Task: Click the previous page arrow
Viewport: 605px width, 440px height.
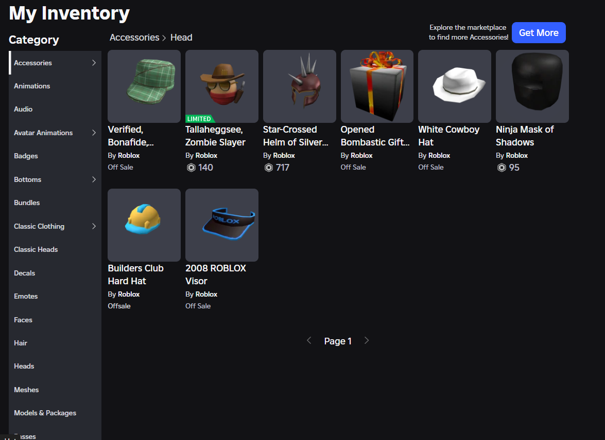Action: tap(309, 340)
